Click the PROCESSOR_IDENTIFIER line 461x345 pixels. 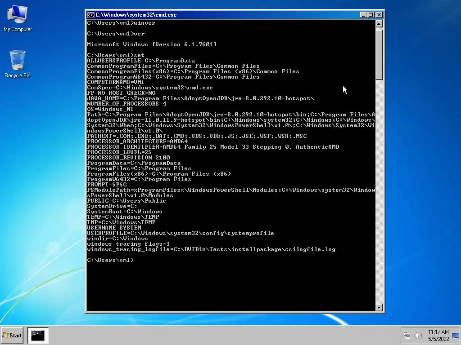tap(213, 147)
